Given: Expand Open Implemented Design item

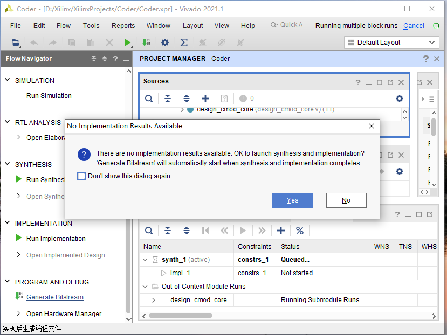Looking at the screenshot, I should 18,255.
